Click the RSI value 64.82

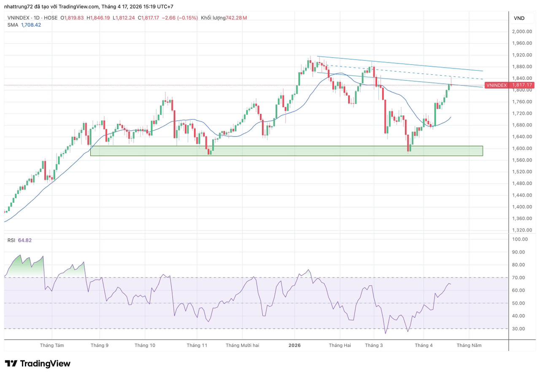pyautogui.click(x=25, y=240)
